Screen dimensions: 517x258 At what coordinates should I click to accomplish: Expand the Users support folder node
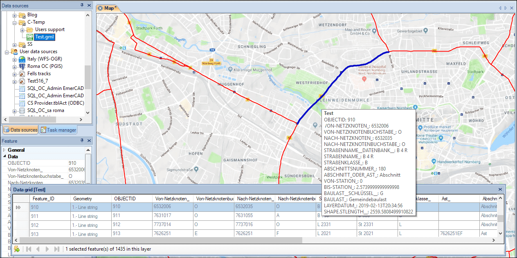click(22, 30)
